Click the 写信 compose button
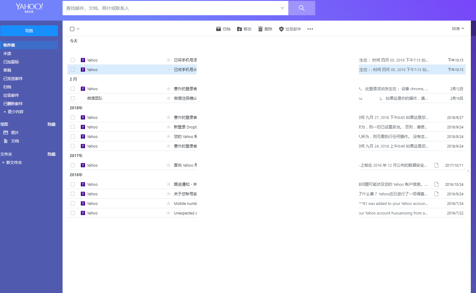 coord(29,31)
